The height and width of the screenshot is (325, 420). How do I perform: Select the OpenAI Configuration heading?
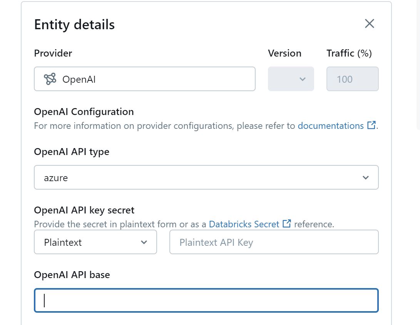click(83, 112)
